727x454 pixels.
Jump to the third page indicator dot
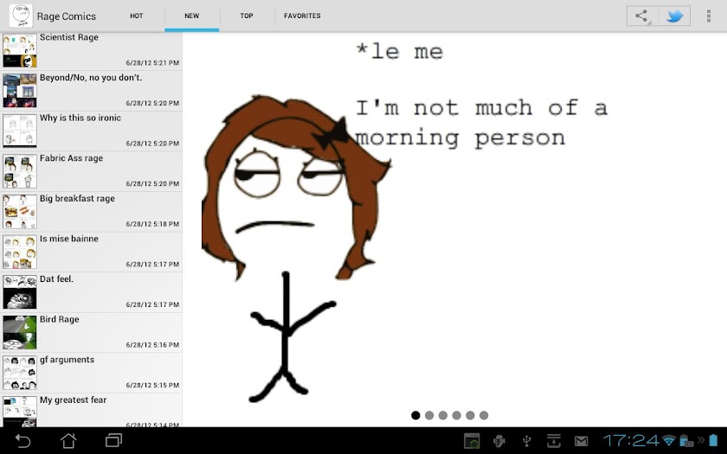[443, 415]
